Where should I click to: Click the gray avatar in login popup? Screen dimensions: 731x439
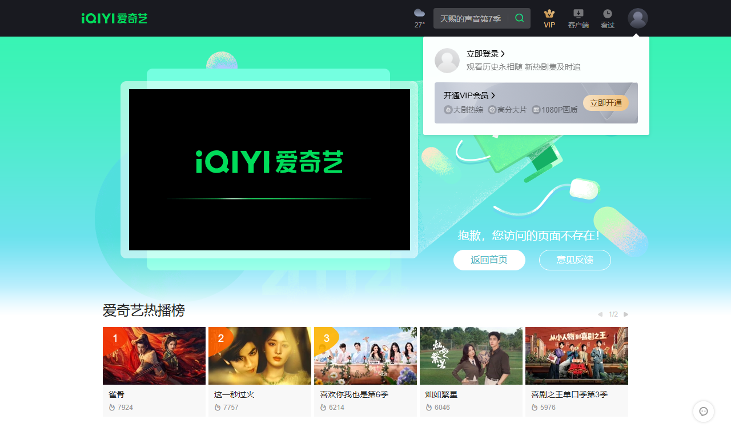(x=447, y=61)
